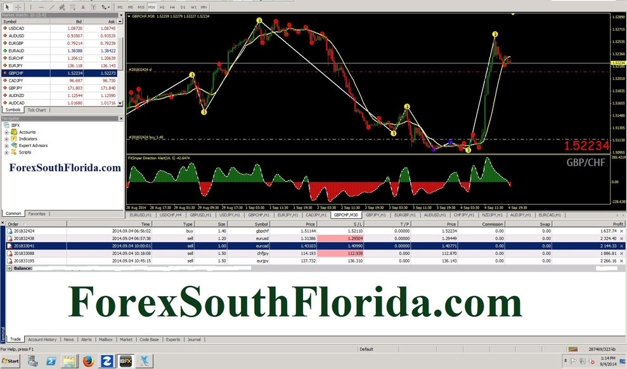Open Firefox from the taskbar

88,361
